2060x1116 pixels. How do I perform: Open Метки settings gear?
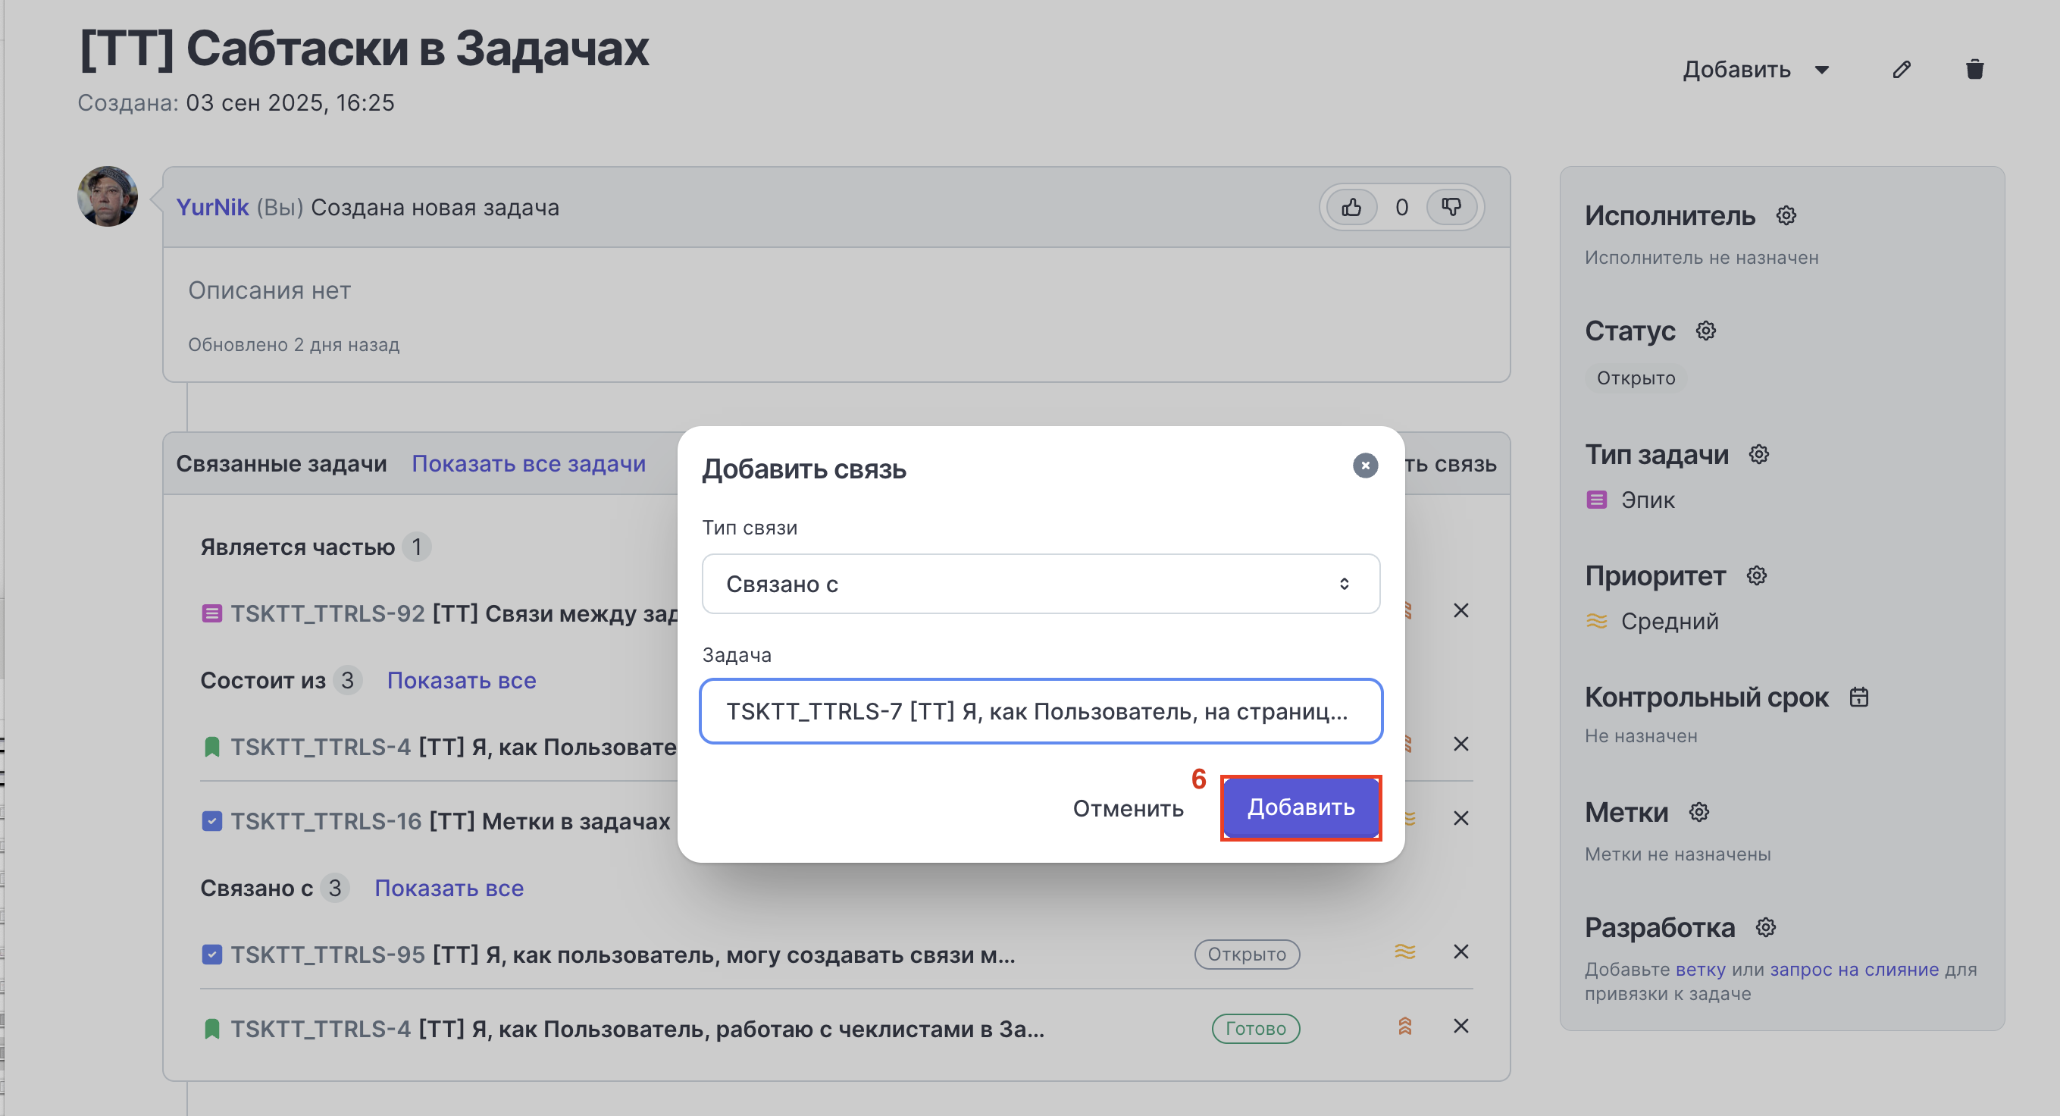coord(1698,812)
